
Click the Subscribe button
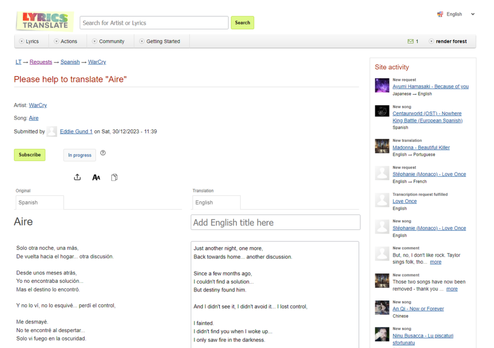(x=30, y=155)
